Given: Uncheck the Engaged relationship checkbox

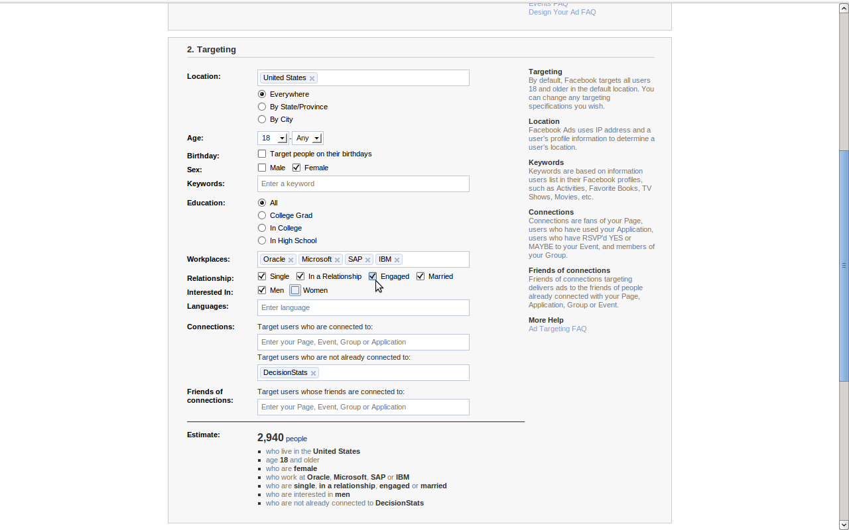Looking at the screenshot, I should coord(372,276).
